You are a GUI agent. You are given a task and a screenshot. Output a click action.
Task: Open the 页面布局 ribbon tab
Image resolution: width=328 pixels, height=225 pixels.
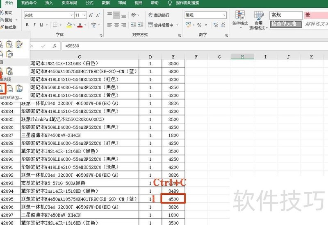pyautogui.click(x=69, y=3)
